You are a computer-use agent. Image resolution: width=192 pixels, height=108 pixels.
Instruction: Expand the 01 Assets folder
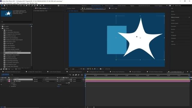(x=1, y=26)
